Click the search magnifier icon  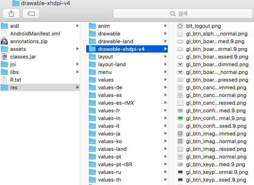(x=173, y=14)
